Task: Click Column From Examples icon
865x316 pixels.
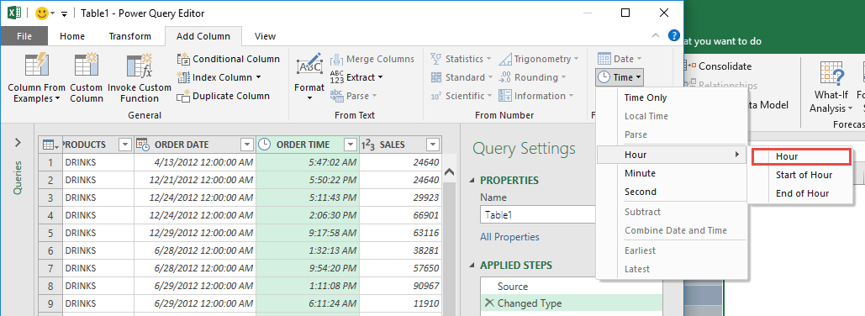Action: tap(36, 66)
